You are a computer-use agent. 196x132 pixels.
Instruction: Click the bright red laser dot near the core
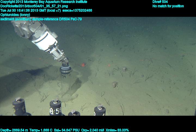point(83,65)
